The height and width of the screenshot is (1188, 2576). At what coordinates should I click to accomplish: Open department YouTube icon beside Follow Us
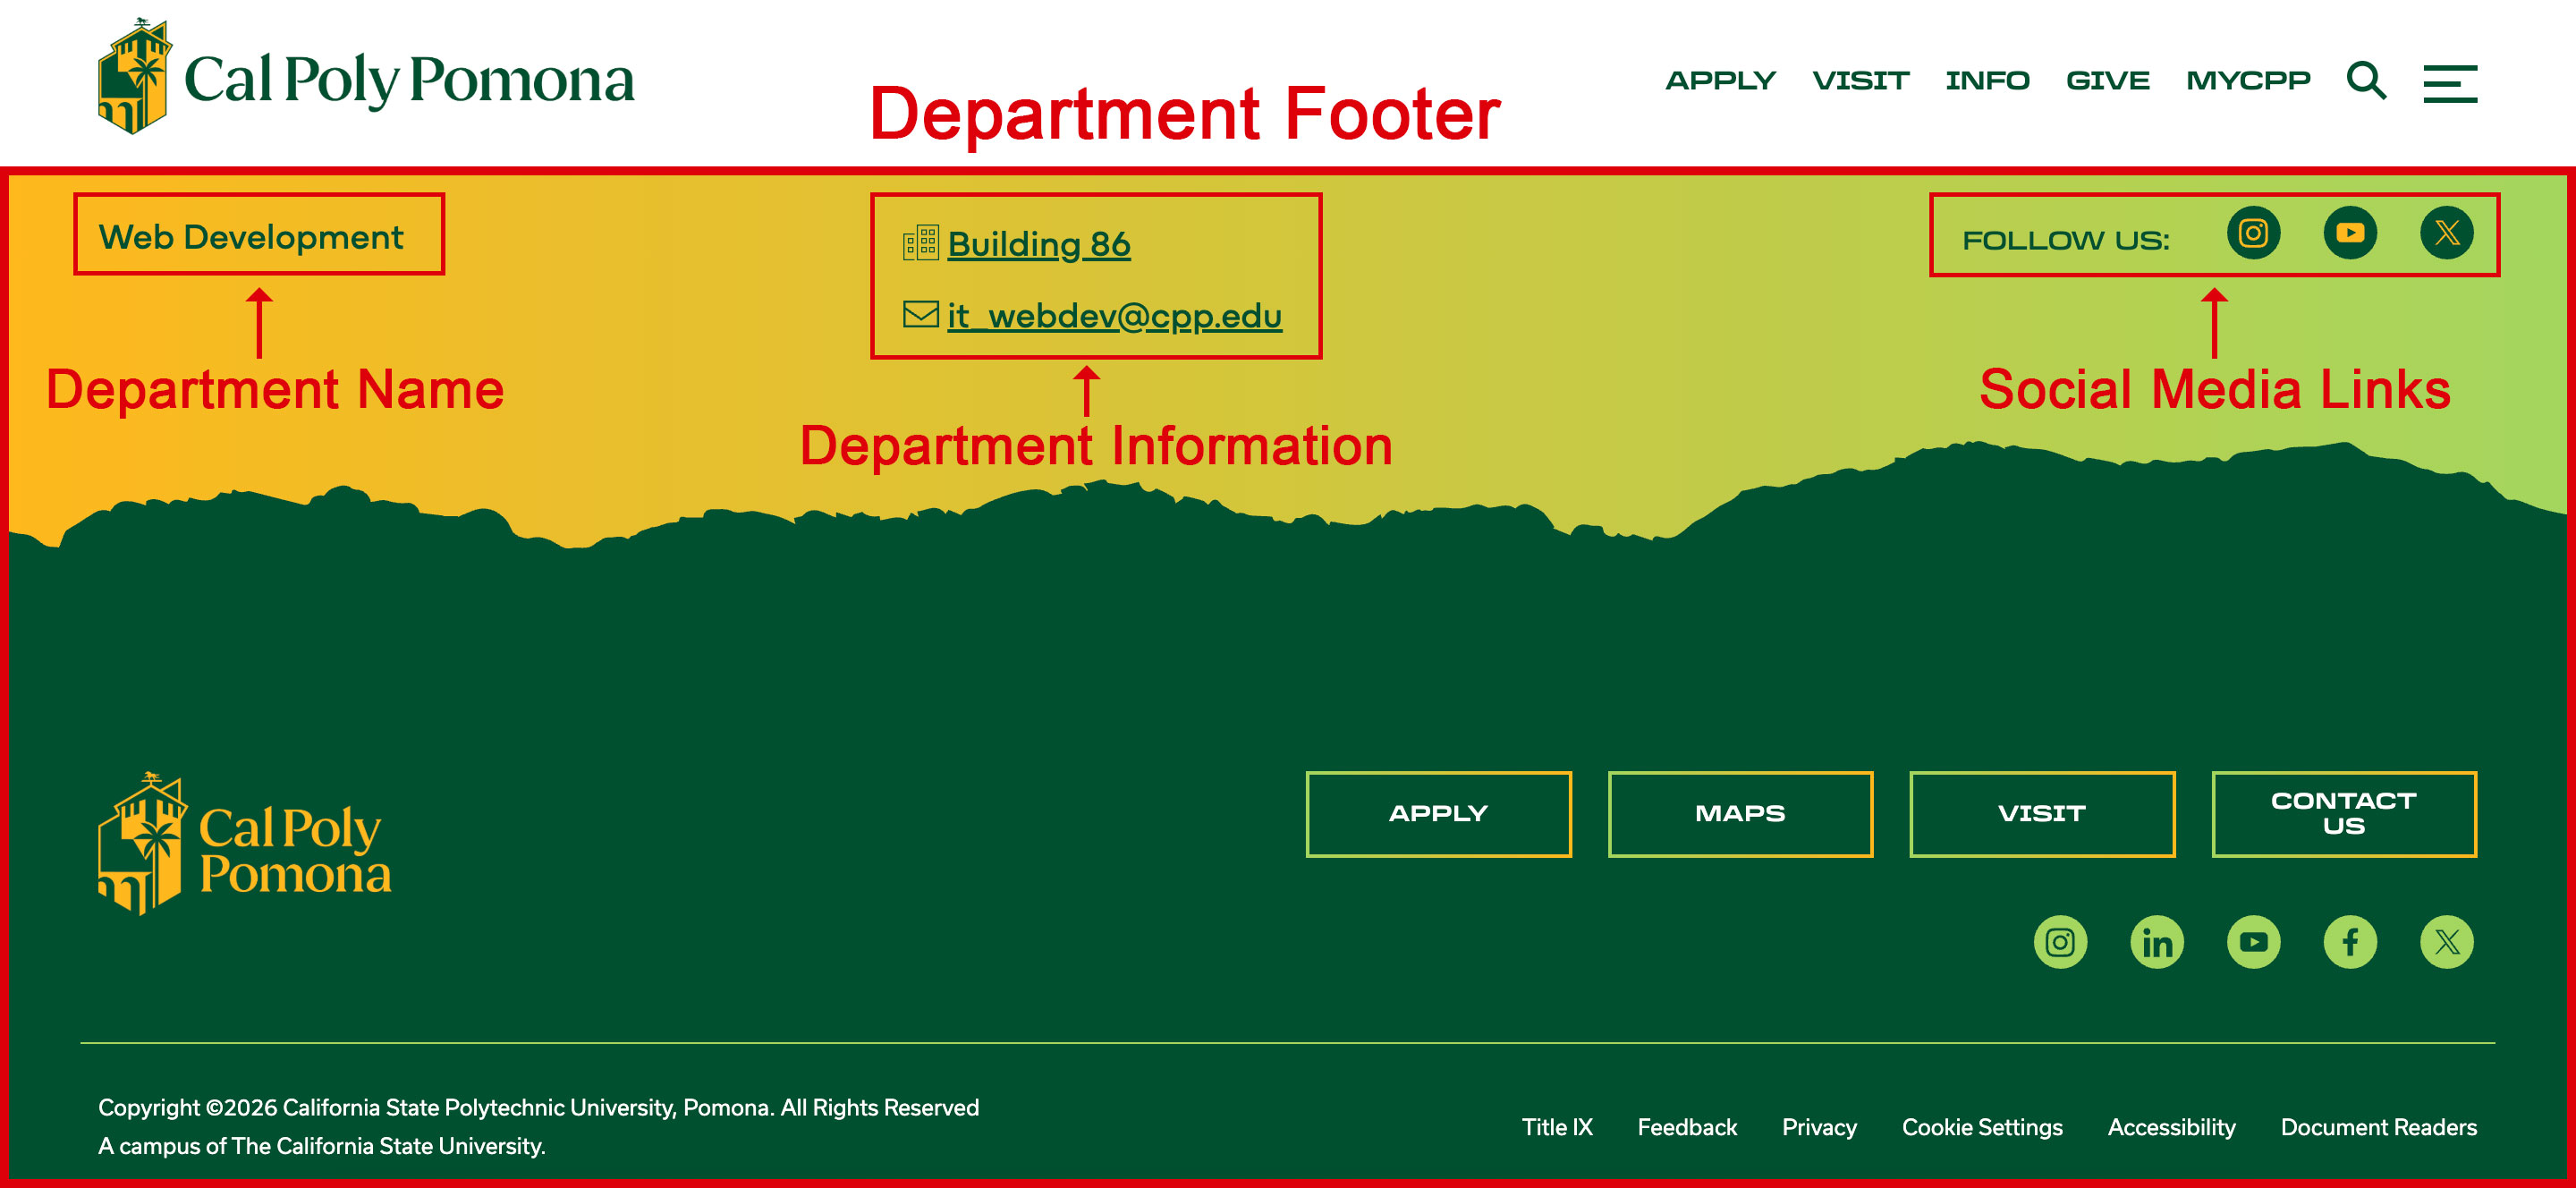pos(2350,233)
